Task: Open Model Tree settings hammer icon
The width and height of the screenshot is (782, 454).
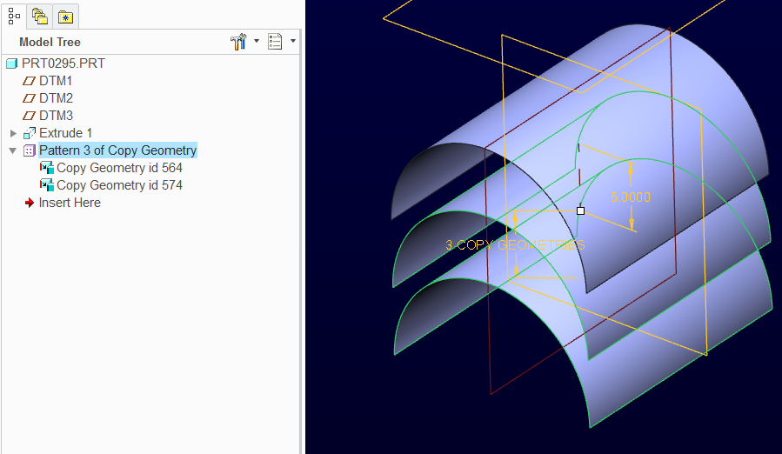Action: (x=238, y=42)
